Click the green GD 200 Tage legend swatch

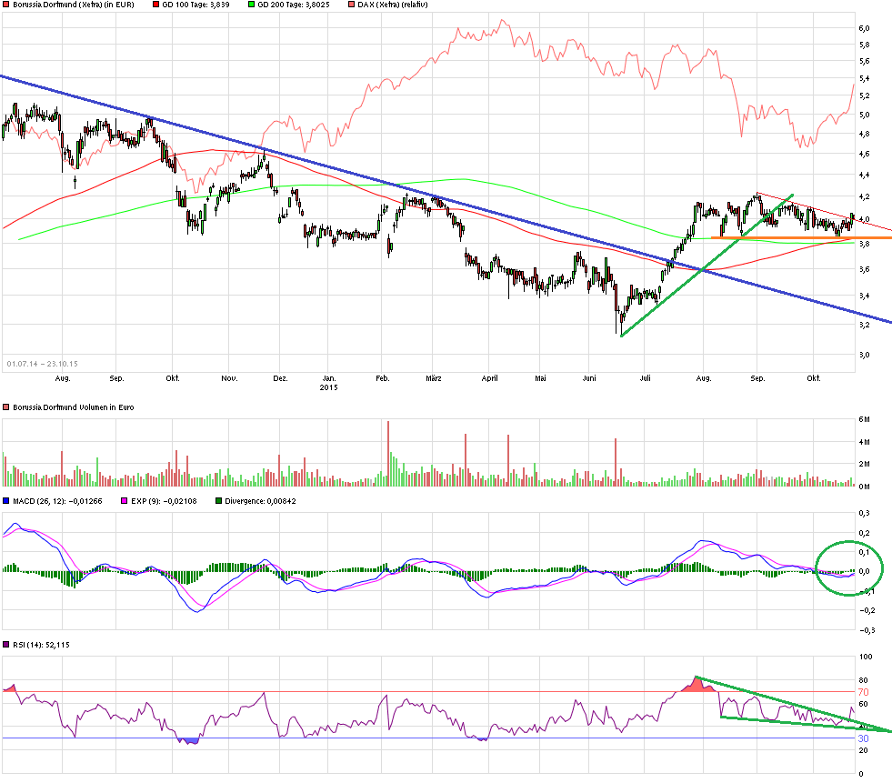[x=252, y=5]
